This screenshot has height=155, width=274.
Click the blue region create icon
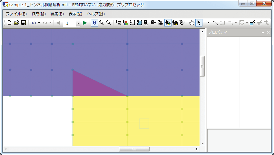coord(252,23)
